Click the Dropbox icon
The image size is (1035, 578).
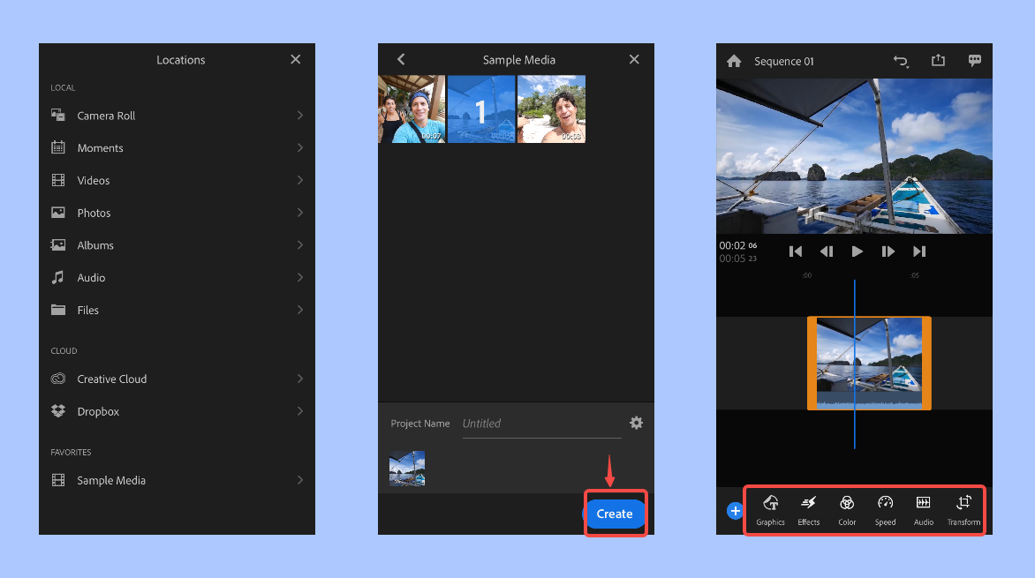(x=58, y=410)
